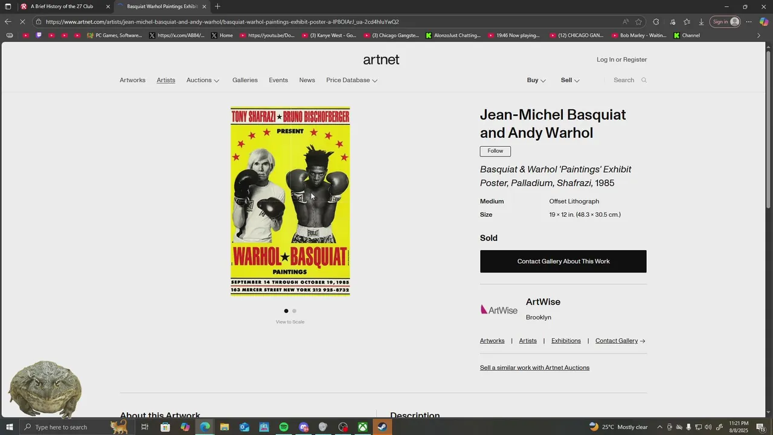This screenshot has height=435, width=773.
Task: Open the Contact Gallery arrow link
Action: [x=620, y=341]
